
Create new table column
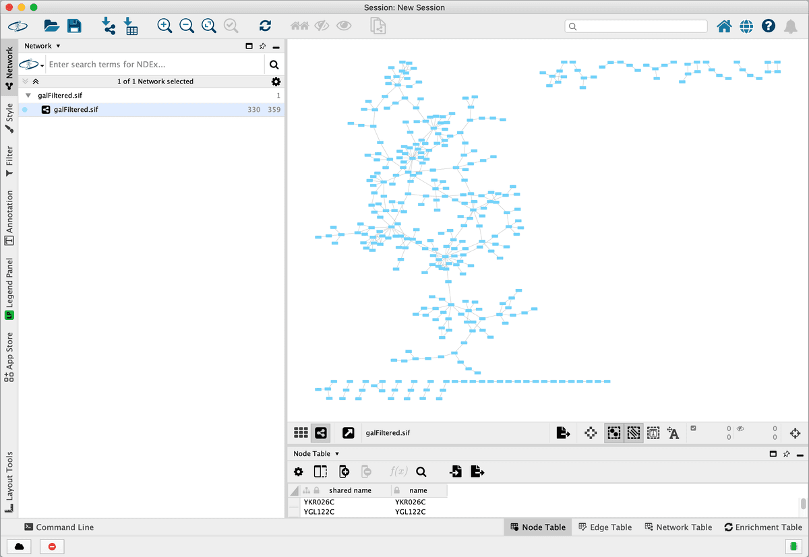pyautogui.click(x=344, y=472)
